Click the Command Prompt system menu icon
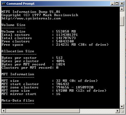Image resolution: width=126 pixels, height=115 pixels. coord(4,4)
